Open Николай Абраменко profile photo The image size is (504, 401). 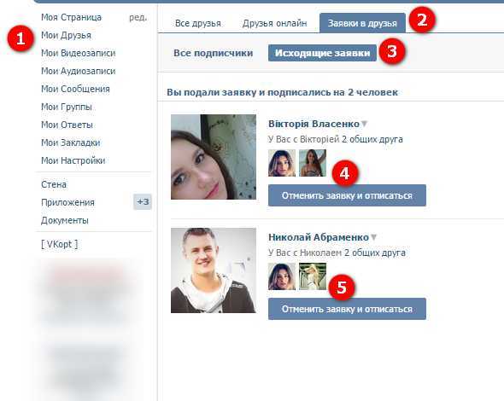[x=214, y=270]
